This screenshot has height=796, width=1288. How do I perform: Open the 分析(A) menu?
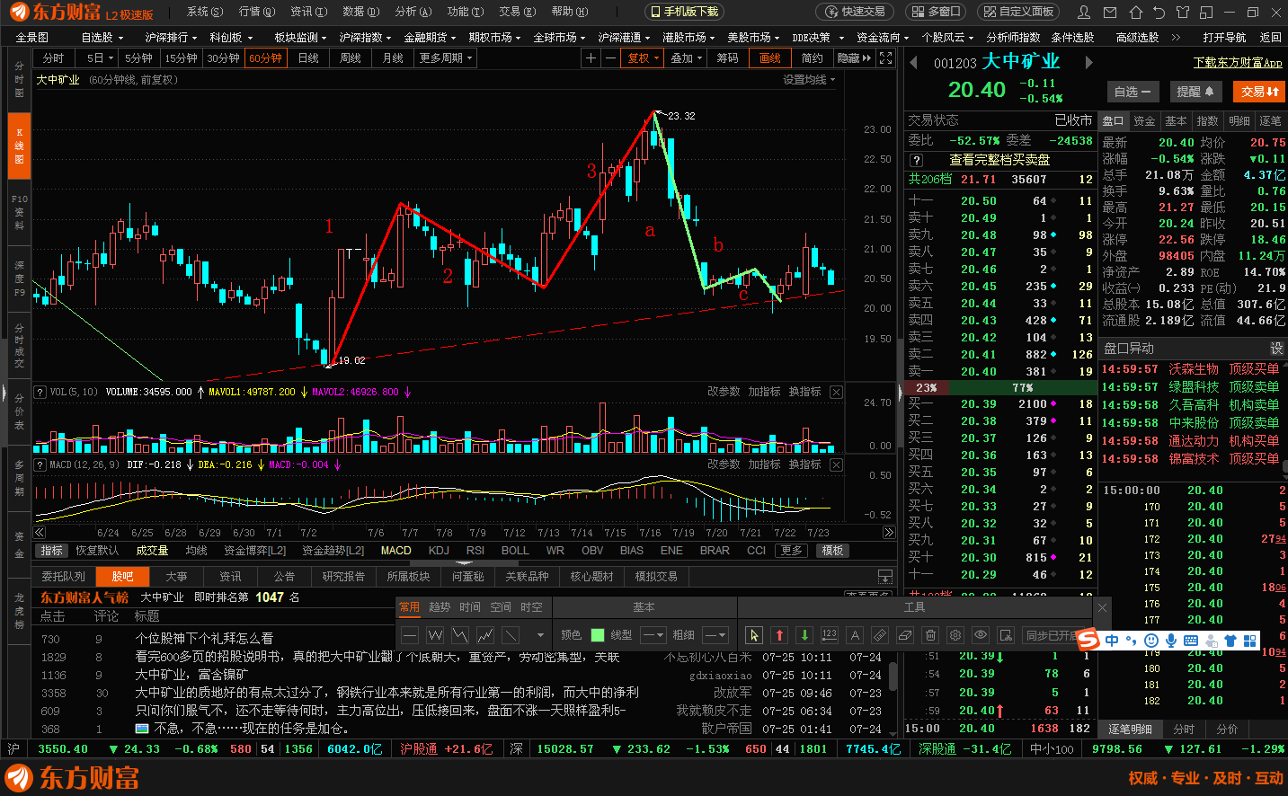[x=413, y=12]
